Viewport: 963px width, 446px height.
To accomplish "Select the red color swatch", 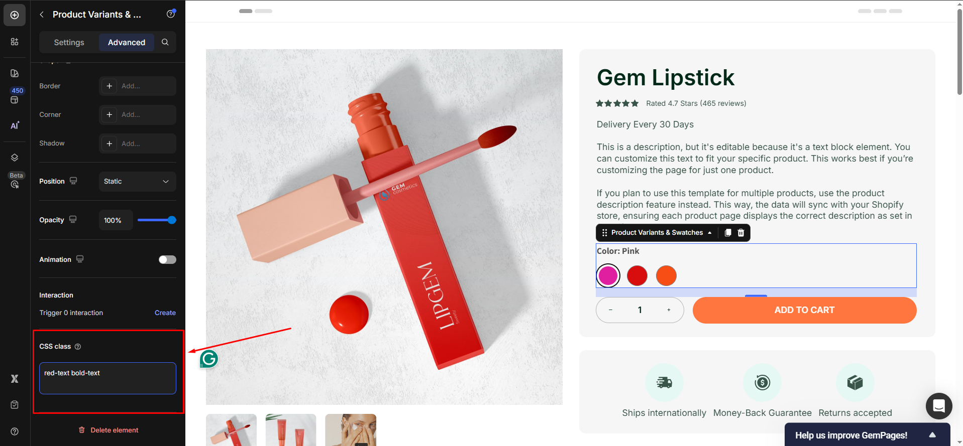I will click(x=637, y=275).
